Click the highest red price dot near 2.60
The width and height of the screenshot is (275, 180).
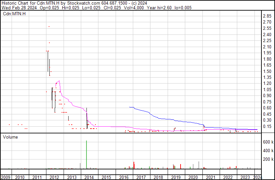point(49,27)
